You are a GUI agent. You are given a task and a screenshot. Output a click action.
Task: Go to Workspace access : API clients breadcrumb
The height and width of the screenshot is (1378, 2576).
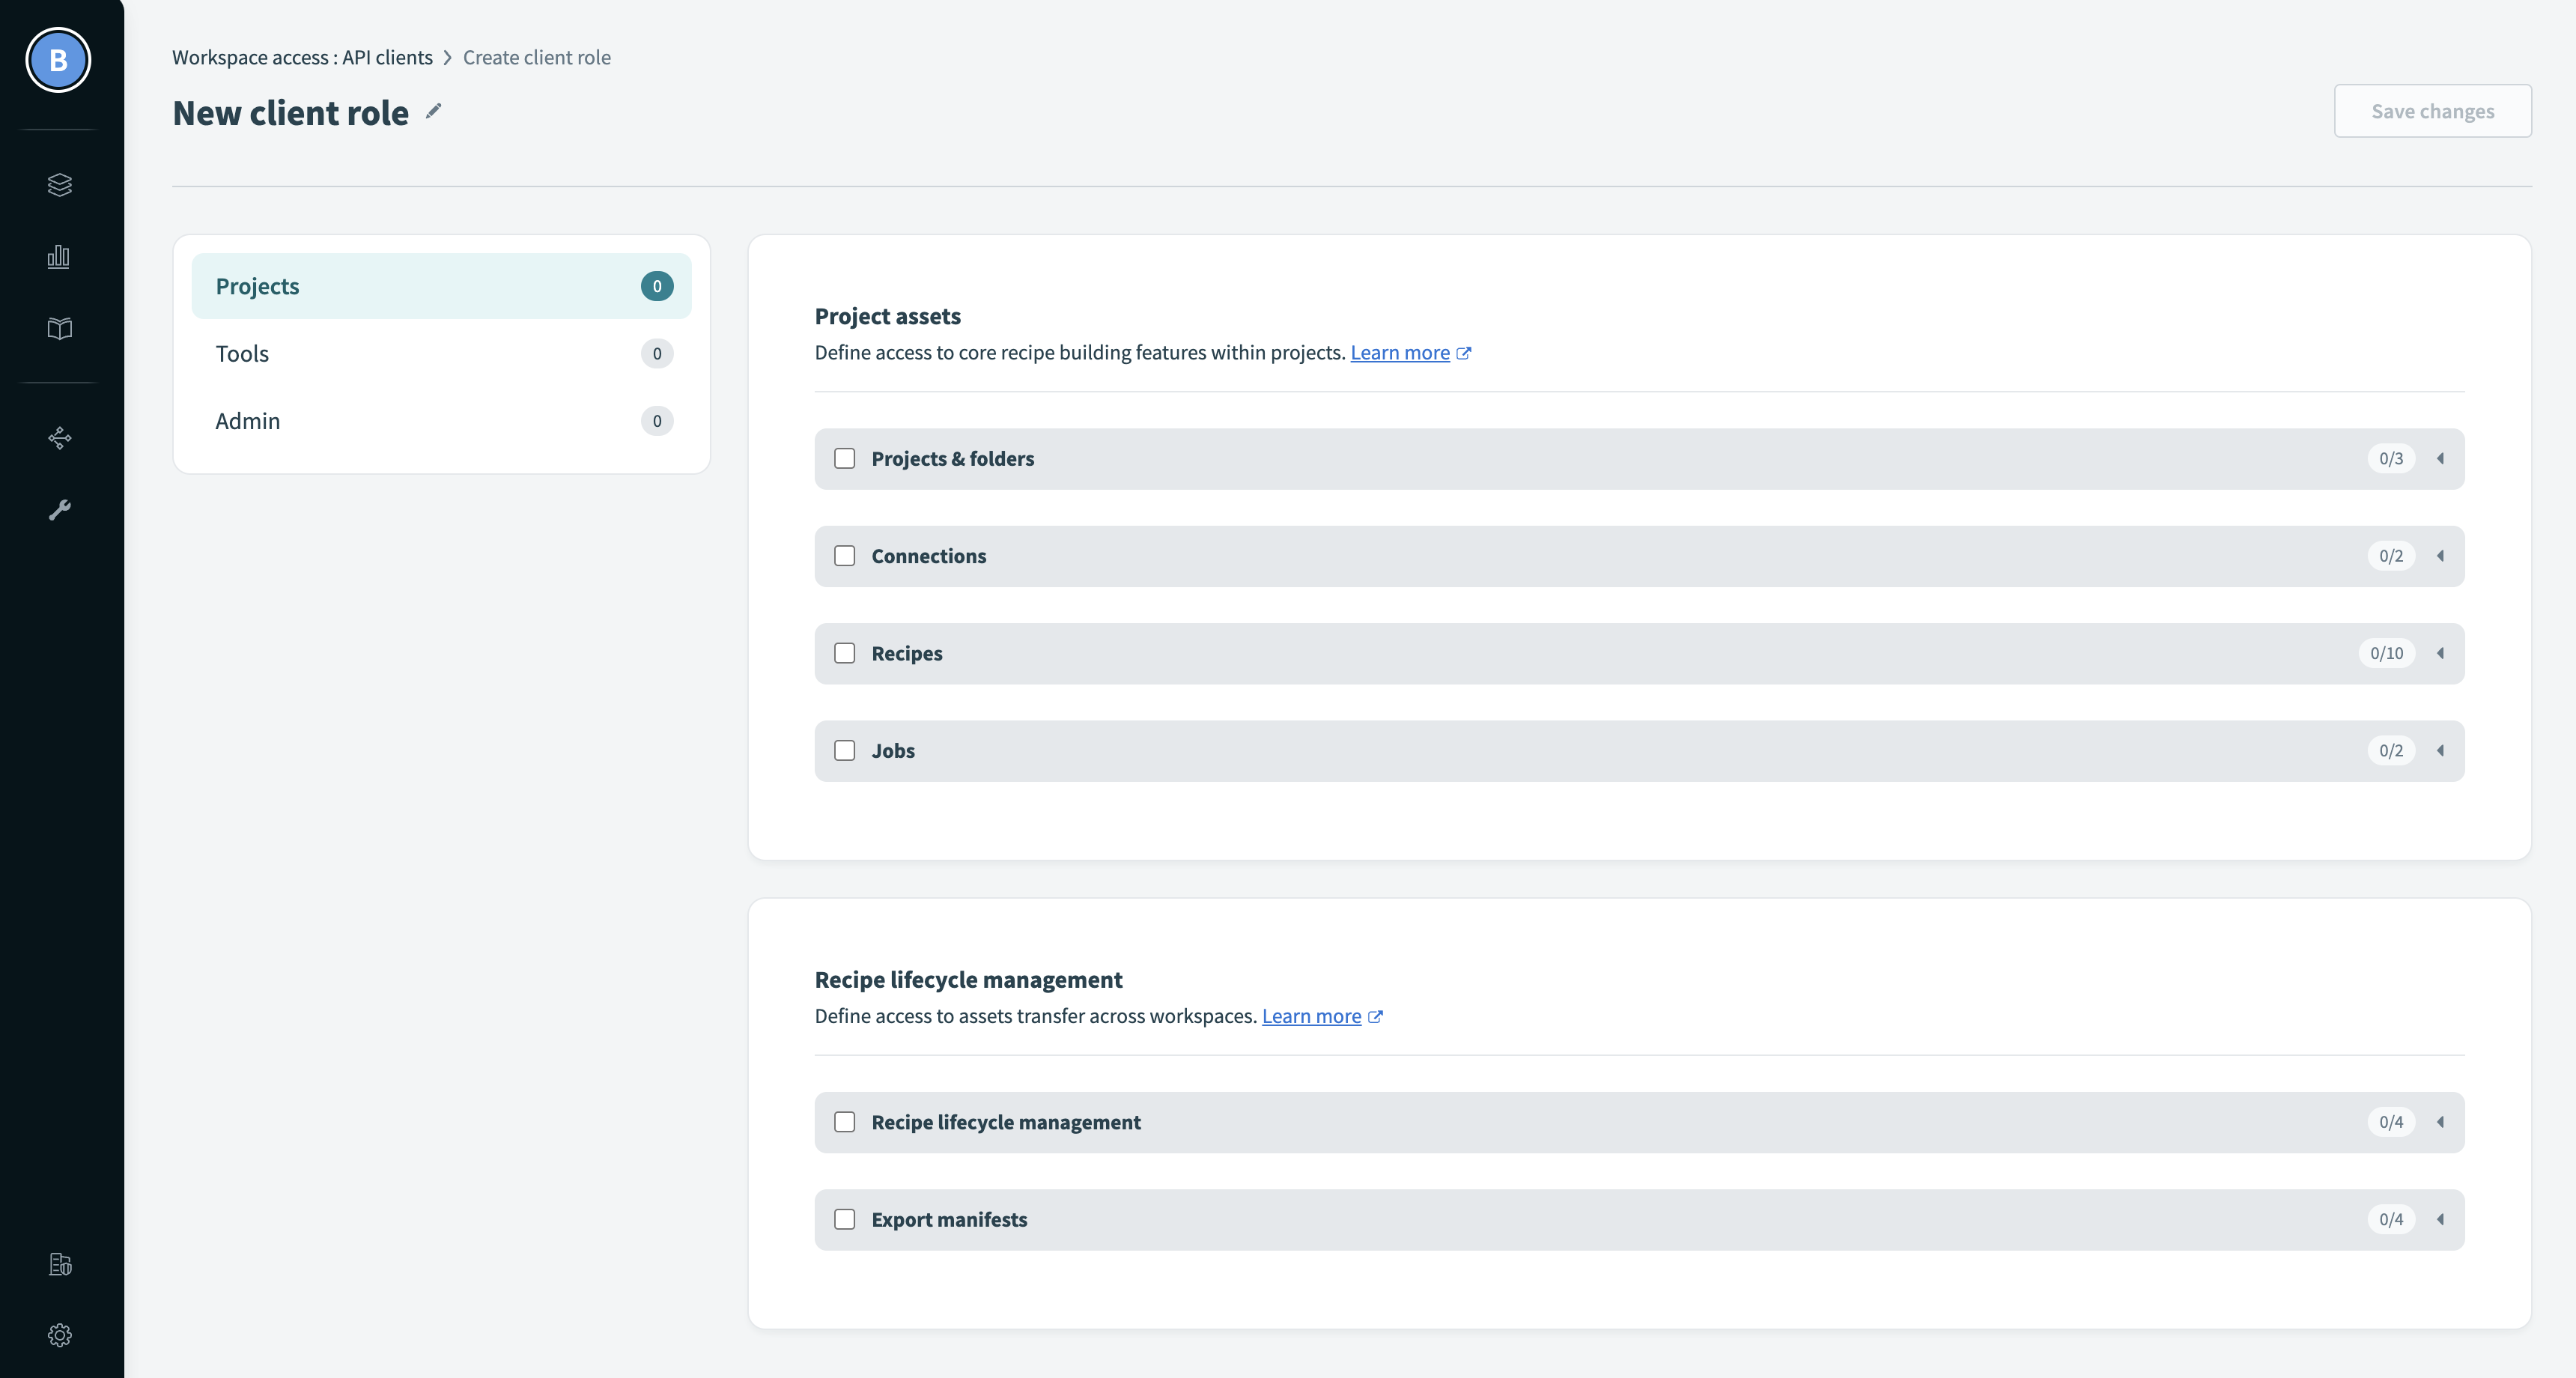point(302,58)
